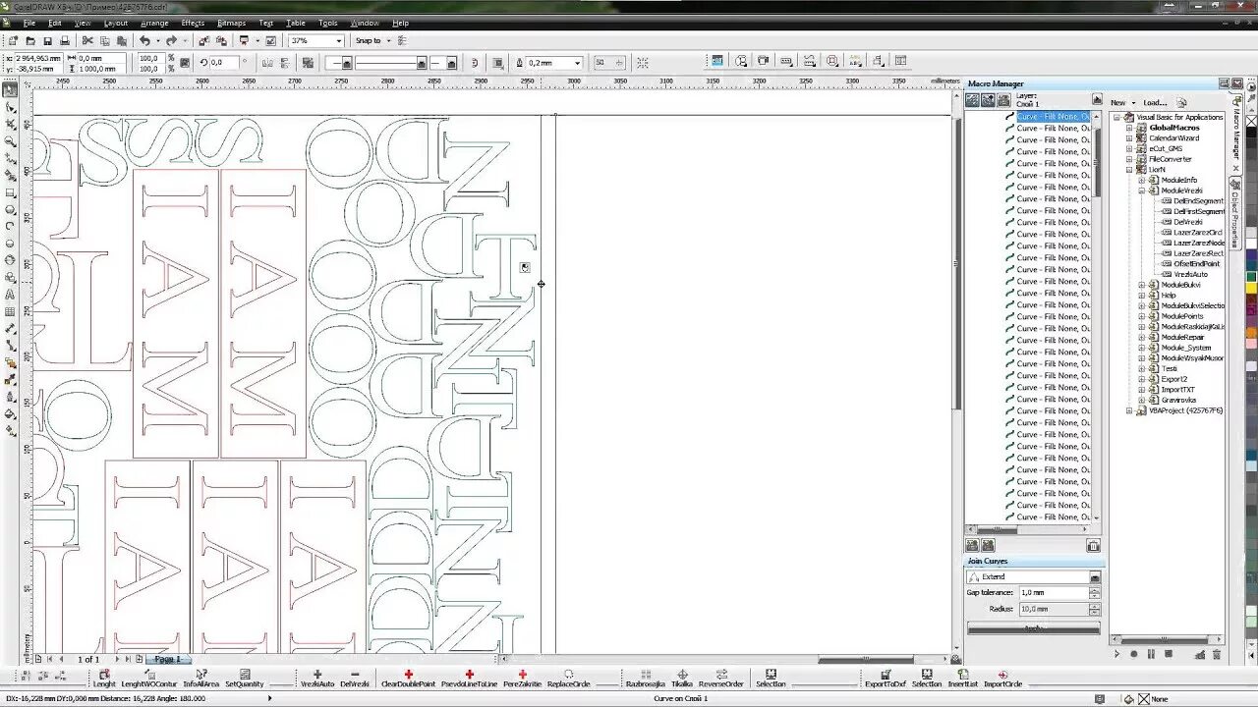Expand the ModuleBukvi tree node
The width and height of the screenshot is (1258, 707).
coord(1142,285)
